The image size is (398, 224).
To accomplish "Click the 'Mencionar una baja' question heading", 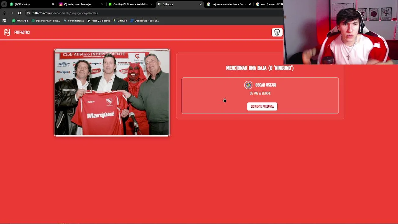I will 260,68.
